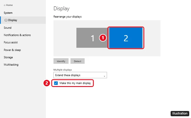This screenshot has width=191, height=118.
Task: Open Power & sleep settings
Action: [x=12, y=50]
